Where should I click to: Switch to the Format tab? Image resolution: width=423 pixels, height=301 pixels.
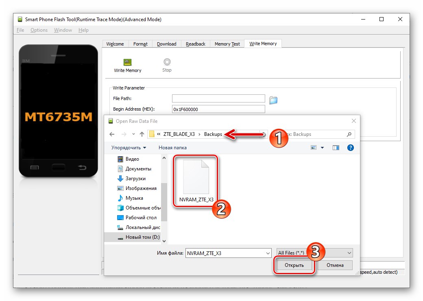(x=140, y=44)
